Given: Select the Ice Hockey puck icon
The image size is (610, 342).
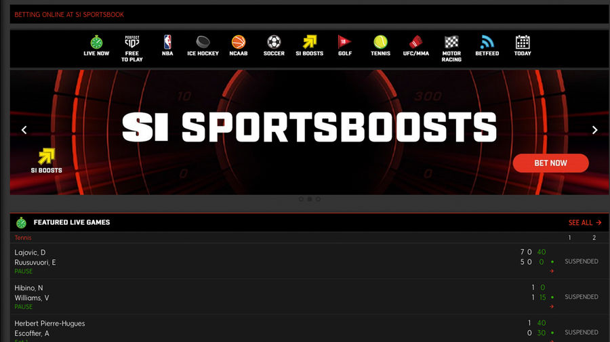Looking at the screenshot, I should [x=203, y=41].
